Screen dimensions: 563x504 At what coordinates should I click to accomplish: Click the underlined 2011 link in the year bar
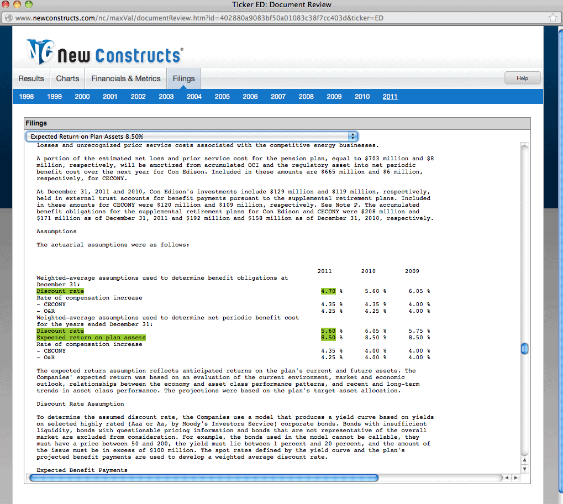[390, 97]
